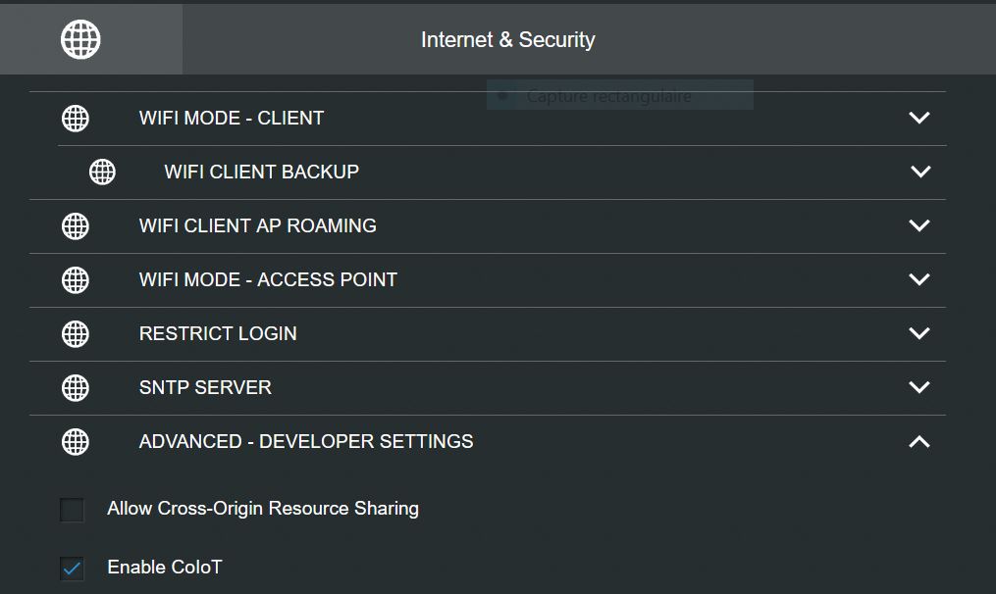Uncheck the Enable CoIoT checkbox
Screen dimensions: 996x594
(x=72, y=568)
